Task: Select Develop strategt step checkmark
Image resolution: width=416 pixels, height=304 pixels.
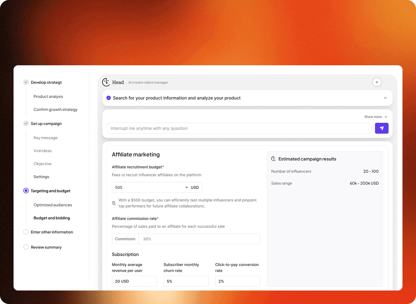Action: coord(26,82)
